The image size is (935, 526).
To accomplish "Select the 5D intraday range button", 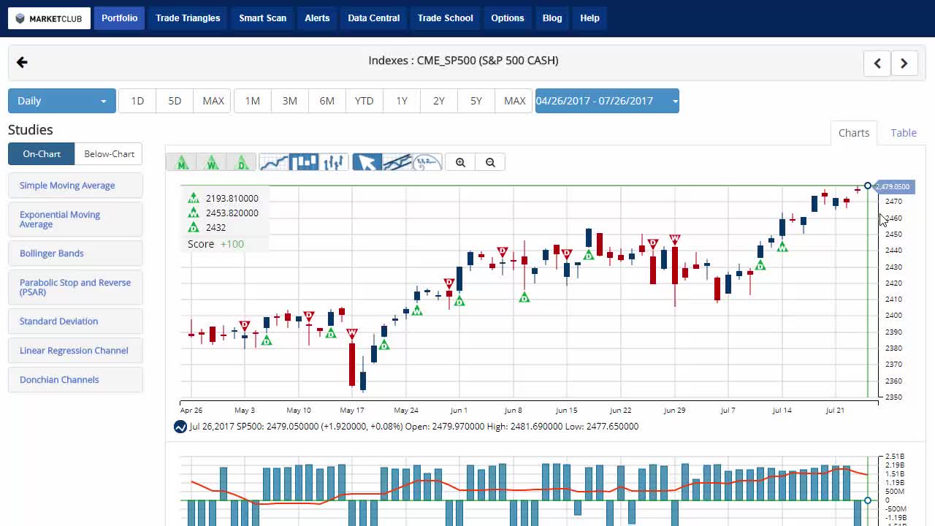I will [175, 101].
